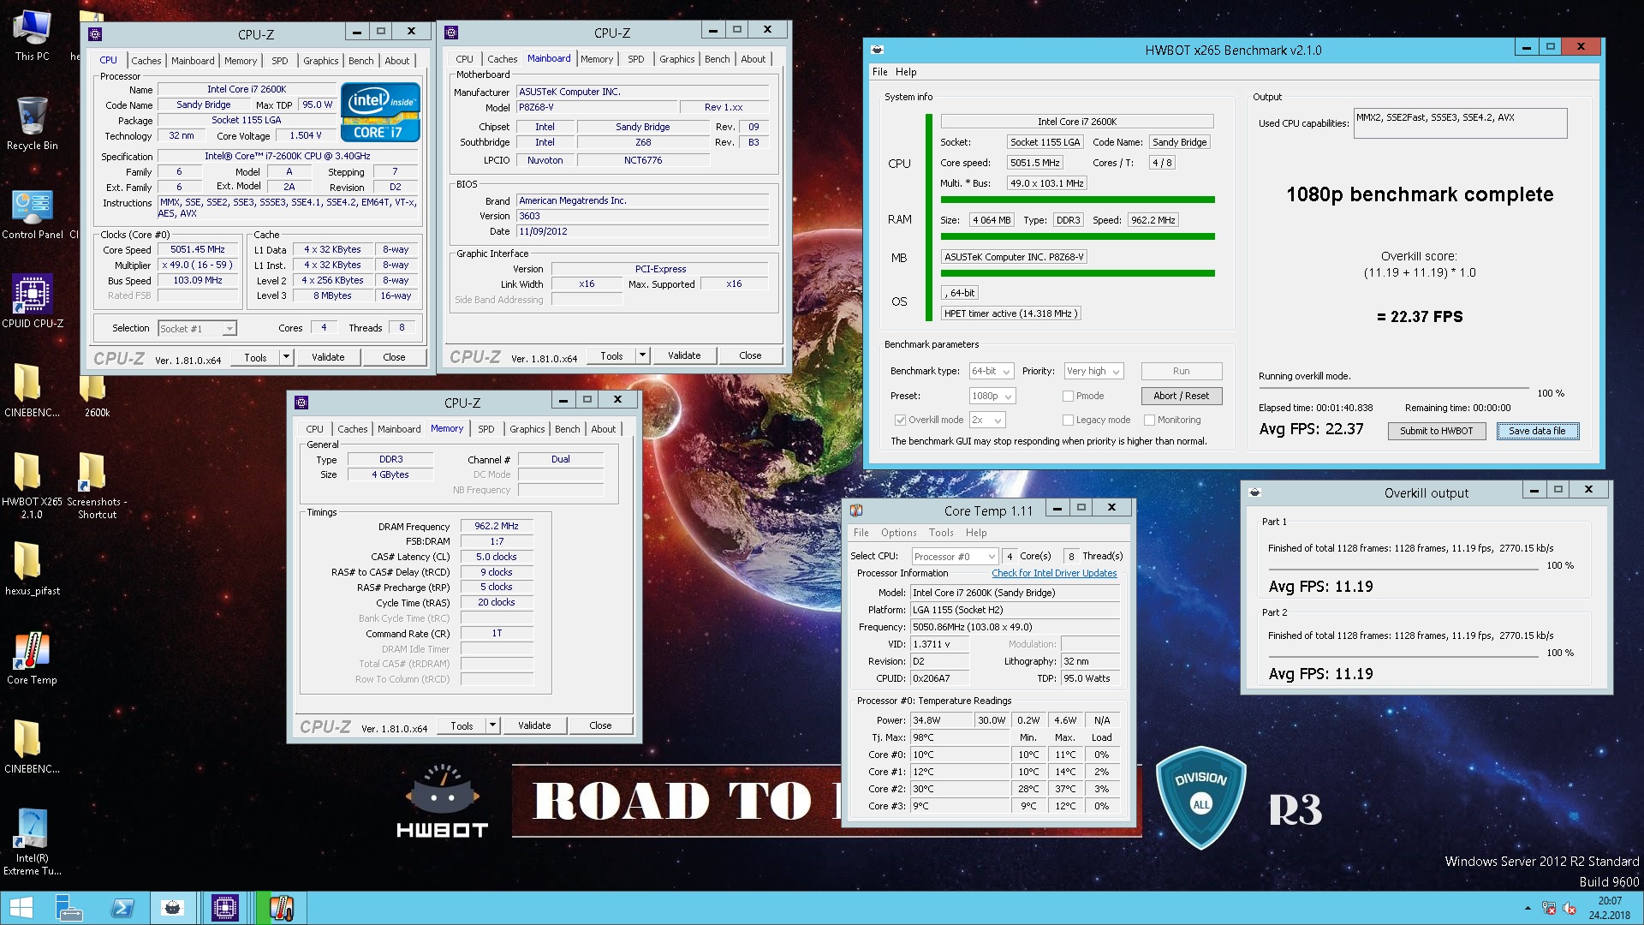The width and height of the screenshot is (1644, 925).
Task: Select Core Temp taskbar icon
Action: pyautogui.click(x=281, y=908)
